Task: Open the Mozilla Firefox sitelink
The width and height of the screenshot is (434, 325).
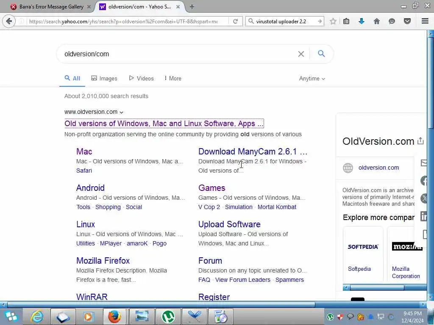Action: click(103, 261)
